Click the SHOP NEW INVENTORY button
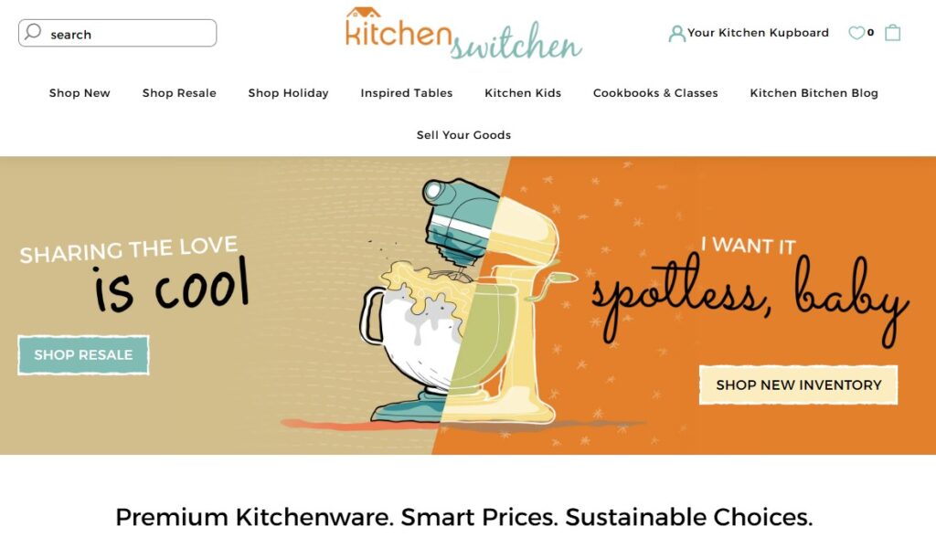 pos(799,385)
